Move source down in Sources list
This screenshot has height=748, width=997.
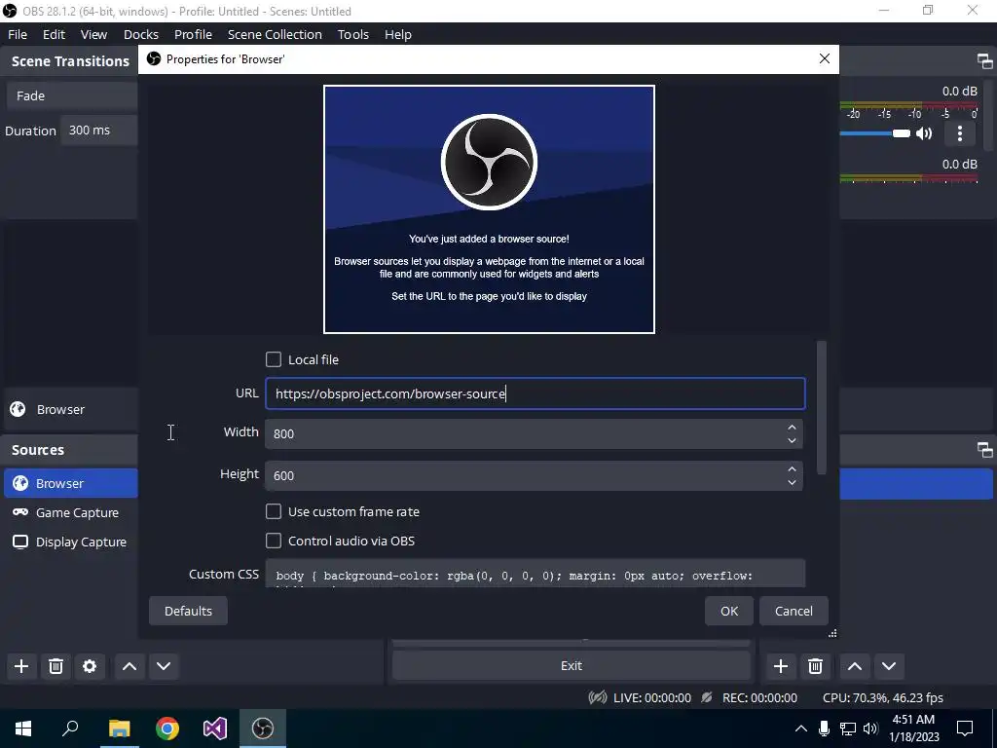click(164, 666)
